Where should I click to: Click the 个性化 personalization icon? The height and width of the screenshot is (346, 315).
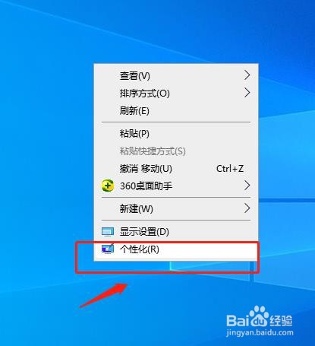click(108, 249)
